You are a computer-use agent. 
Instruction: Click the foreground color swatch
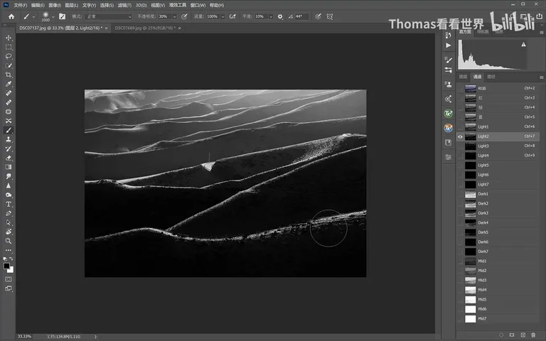pyautogui.click(x=6, y=266)
